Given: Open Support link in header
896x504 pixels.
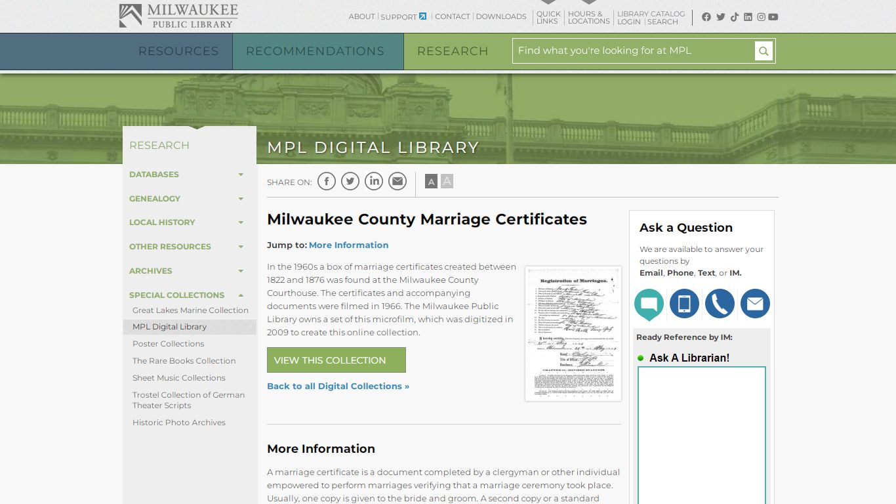Looking at the screenshot, I should [x=399, y=16].
